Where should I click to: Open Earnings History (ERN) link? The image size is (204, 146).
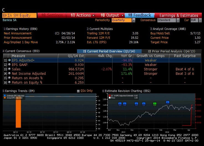click(21, 29)
